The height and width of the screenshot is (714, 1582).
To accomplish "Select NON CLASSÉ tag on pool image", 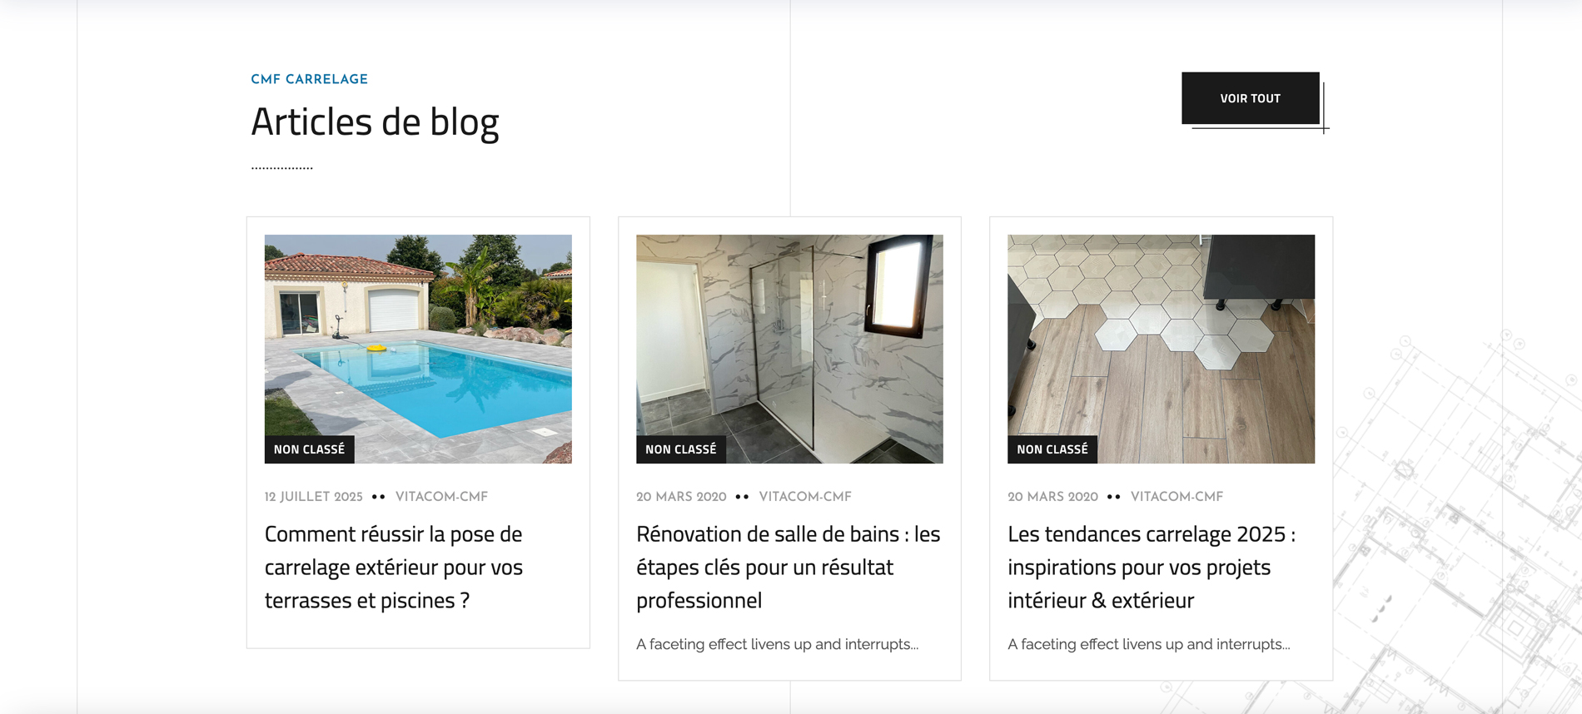I will pos(309,449).
